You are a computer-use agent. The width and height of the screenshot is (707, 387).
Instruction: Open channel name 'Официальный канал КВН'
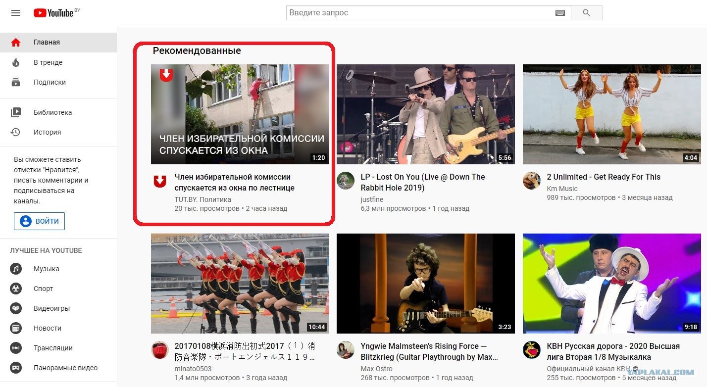click(588, 369)
